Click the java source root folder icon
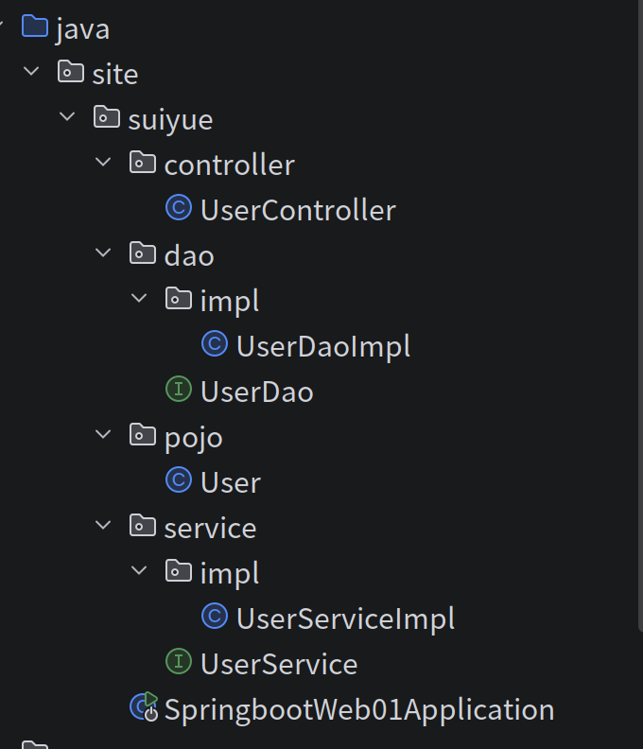 [x=35, y=26]
